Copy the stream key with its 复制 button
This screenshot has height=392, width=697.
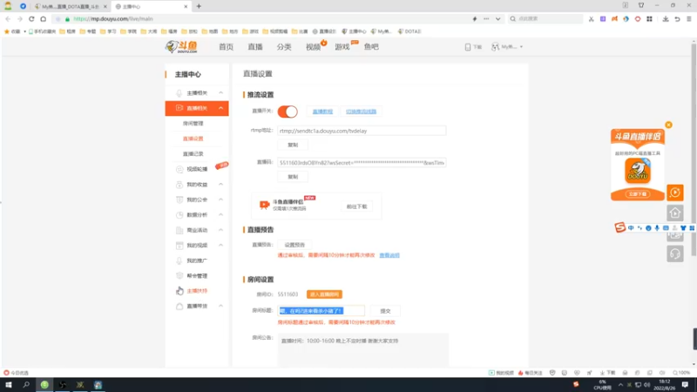[293, 177]
